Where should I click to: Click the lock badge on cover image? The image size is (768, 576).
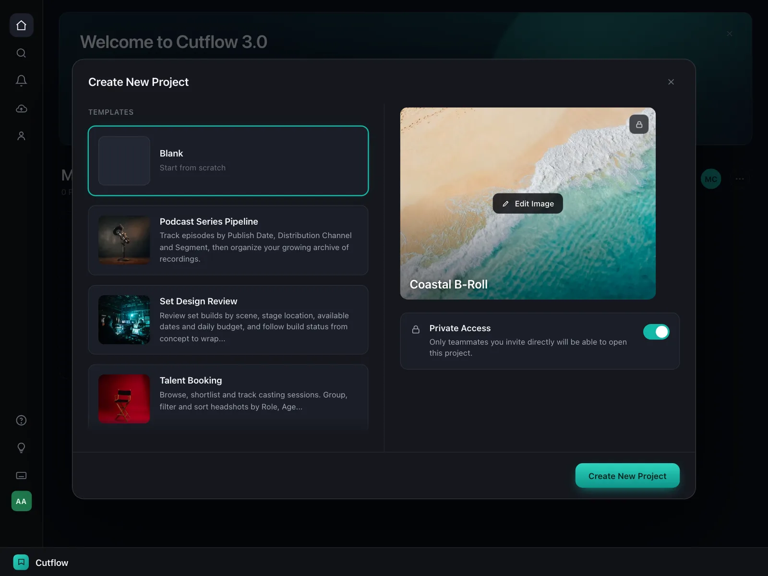639,124
